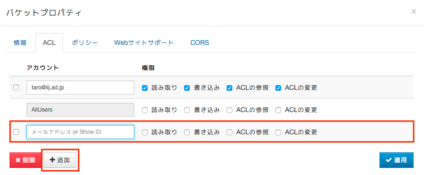Enable 読み取り for AllUsers
Image resolution: width=424 pixels, height=175 pixels.
[145, 110]
